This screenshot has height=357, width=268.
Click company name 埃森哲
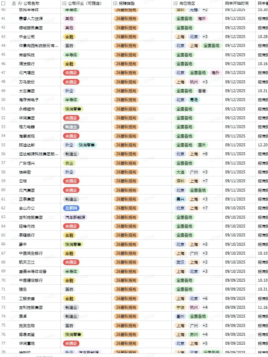(x=25, y=172)
